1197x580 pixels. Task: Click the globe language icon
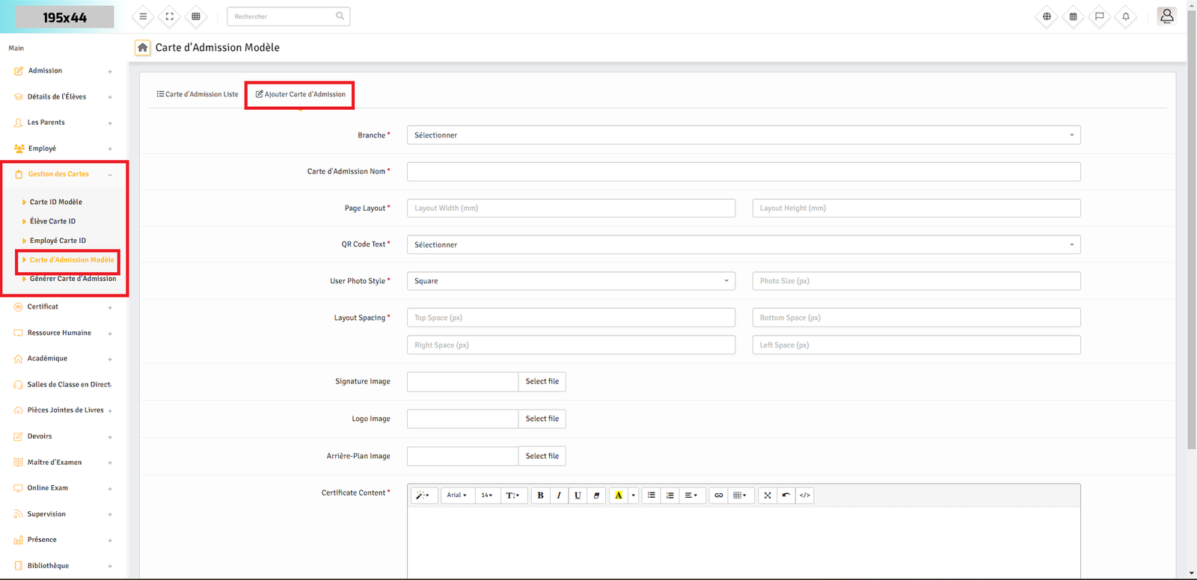coord(1047,16)
